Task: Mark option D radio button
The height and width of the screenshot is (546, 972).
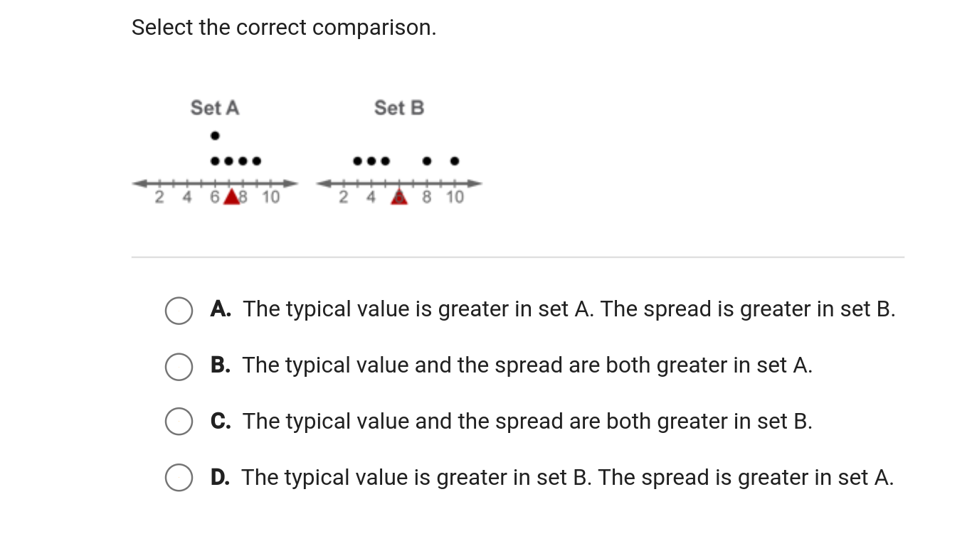Action: (x=179, y=477)
